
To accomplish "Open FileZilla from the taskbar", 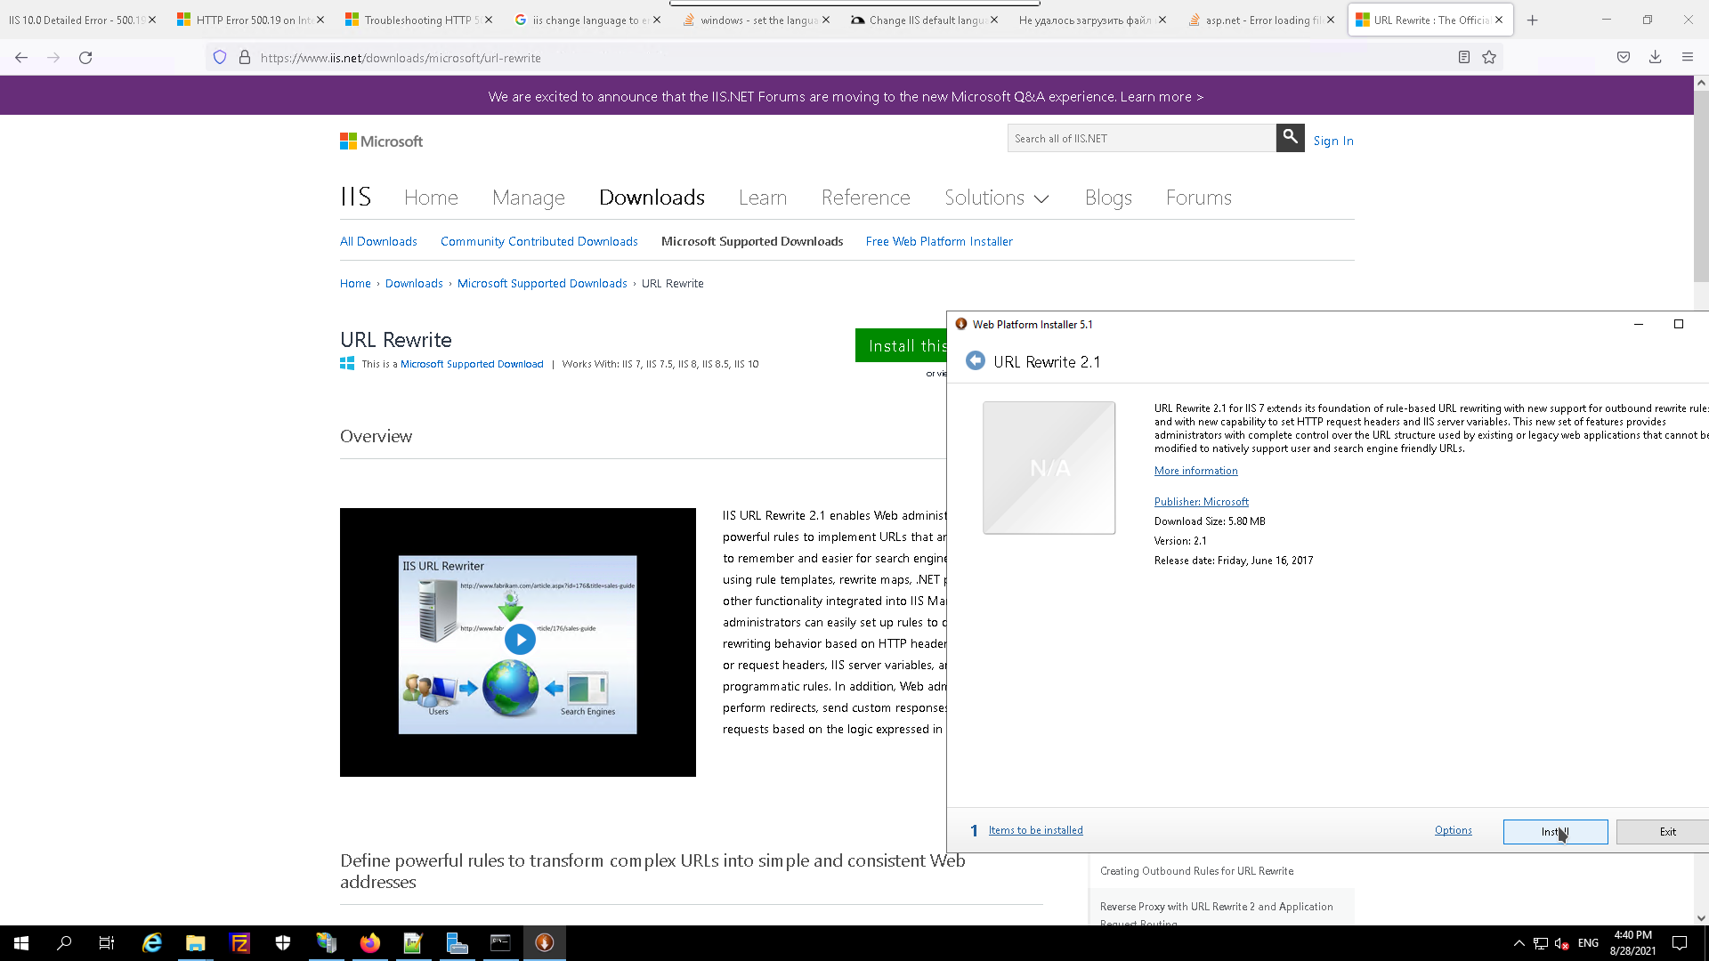I will pos(239,943).
